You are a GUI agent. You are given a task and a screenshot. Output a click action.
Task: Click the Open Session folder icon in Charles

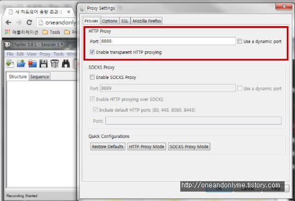pyautogui.click(x=21, y=64)
